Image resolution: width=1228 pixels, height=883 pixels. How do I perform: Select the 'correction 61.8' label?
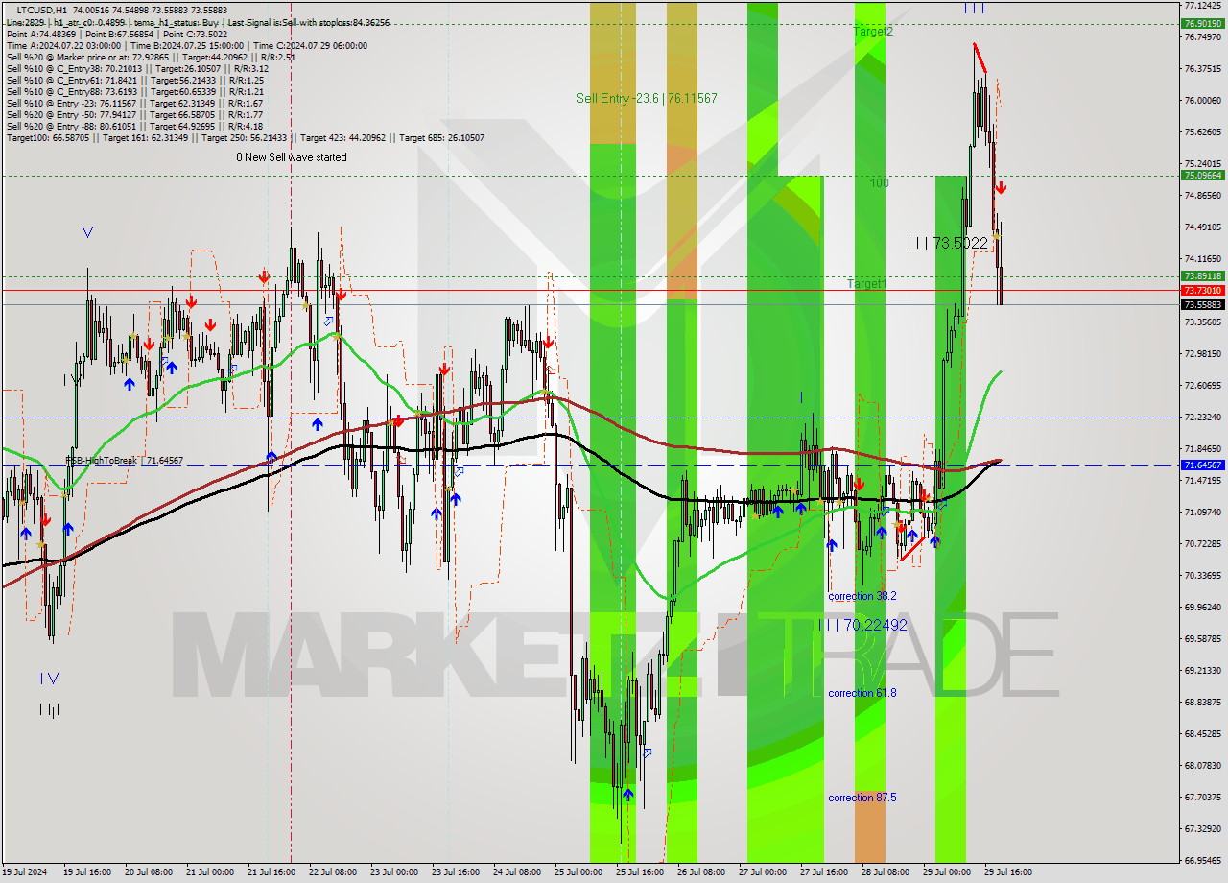coord(862,693)
